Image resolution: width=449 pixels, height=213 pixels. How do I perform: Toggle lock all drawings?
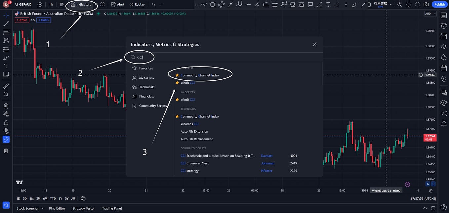pos(6,123)
